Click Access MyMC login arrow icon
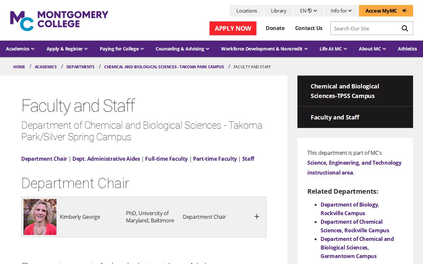Image resolution: width=423 pixels, height=264 pixels. click(x=404, y=11)
